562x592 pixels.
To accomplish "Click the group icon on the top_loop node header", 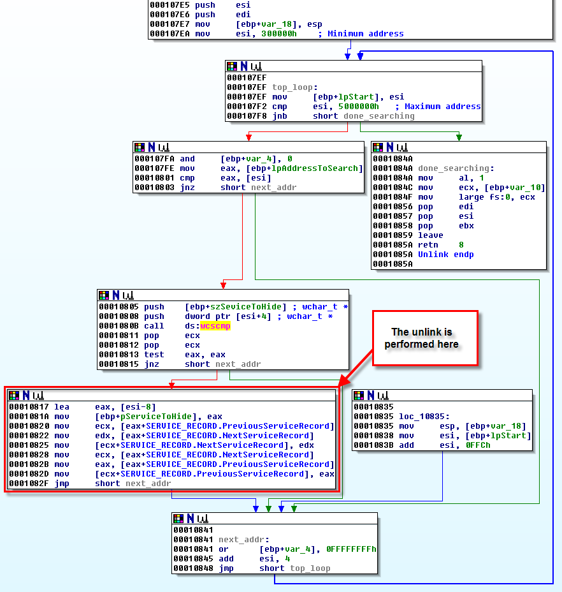I will coord(256,66).
